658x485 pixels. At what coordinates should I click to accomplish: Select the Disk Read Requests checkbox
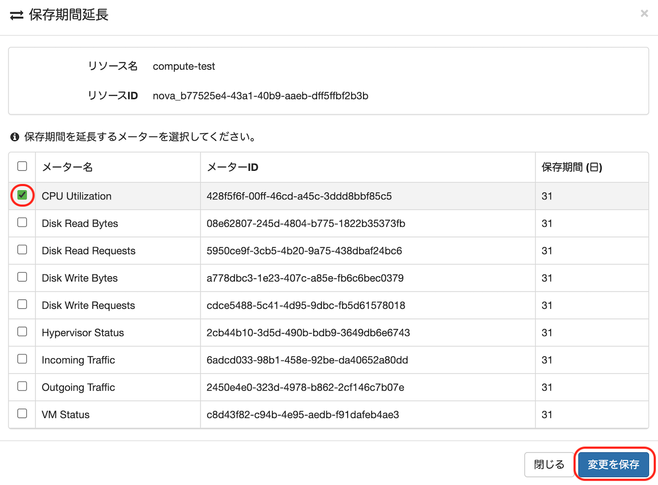coord(22,250)
